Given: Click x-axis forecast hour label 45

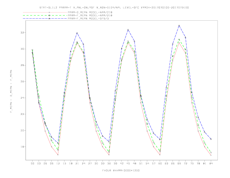Looking at the screenshot, I should (x=128, y=163).
